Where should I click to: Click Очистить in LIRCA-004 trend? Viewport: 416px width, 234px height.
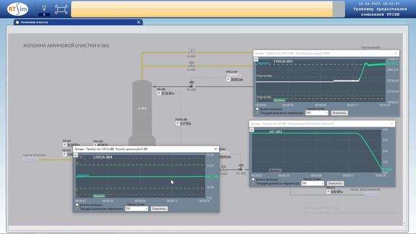click(159, 209)
